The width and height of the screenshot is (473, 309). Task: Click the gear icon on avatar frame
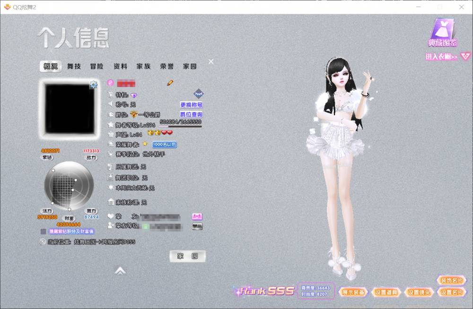pos(93,85)
